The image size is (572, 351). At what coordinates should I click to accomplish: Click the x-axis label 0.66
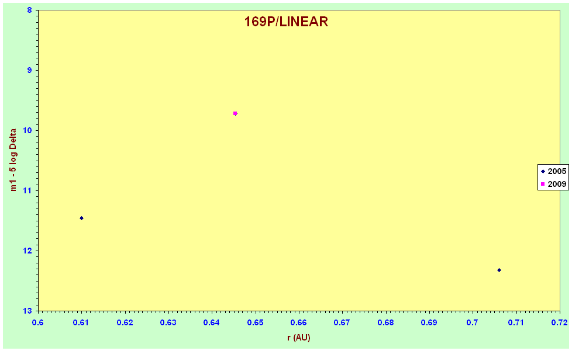tap(298, 322)
